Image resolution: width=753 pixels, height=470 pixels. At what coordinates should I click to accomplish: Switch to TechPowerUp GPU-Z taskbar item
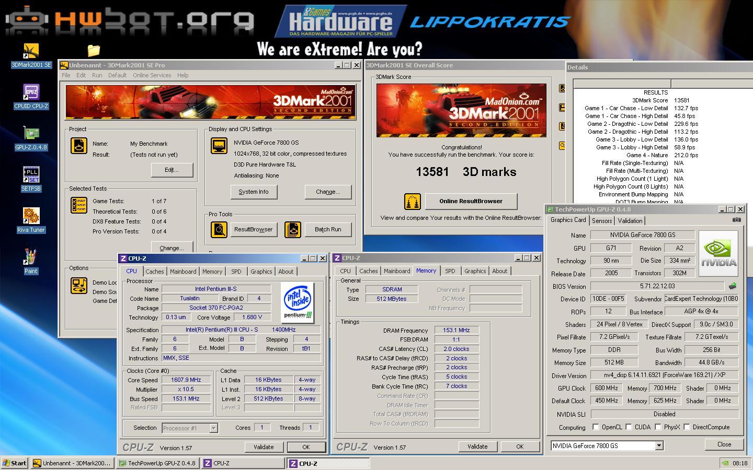pos(158,463)
